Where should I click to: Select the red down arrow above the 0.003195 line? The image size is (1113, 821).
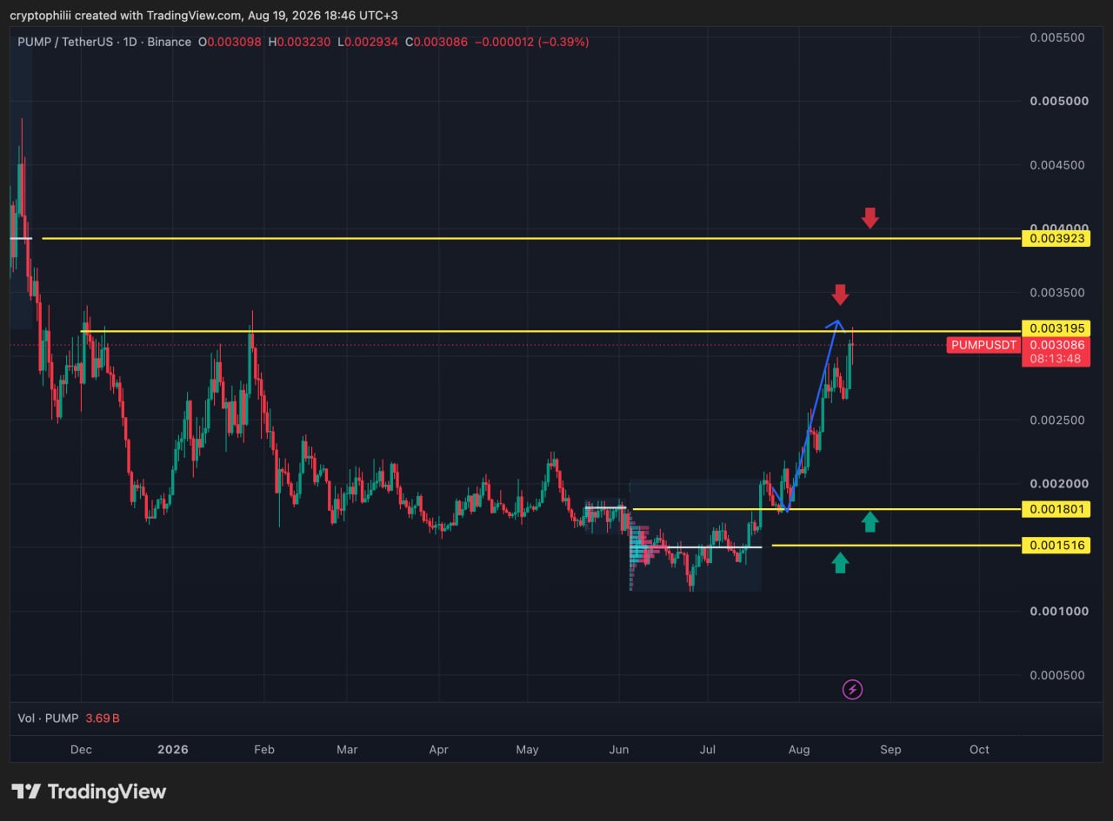[x=839, y=295]
